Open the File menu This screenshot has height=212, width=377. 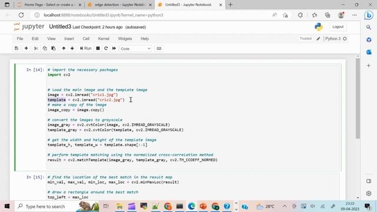[20, 39]
